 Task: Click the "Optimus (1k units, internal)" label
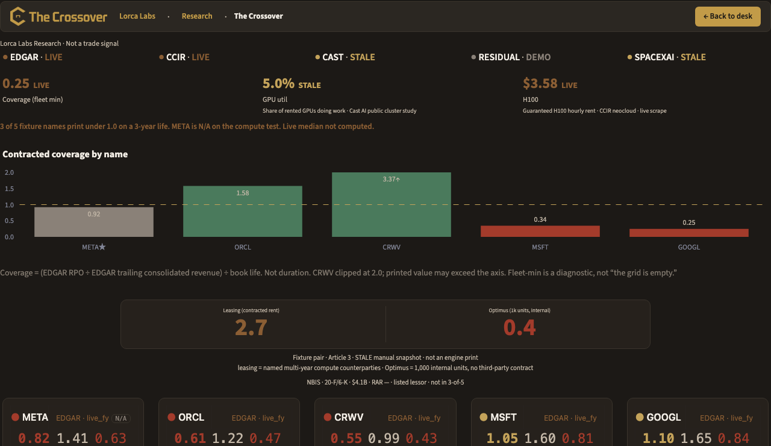pos(519,310)
